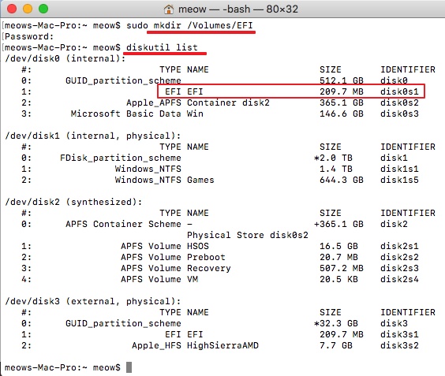Click the identifier 'disk2s1'
The height and width of the screenshot is (376, 445).
tap(399, 246)
